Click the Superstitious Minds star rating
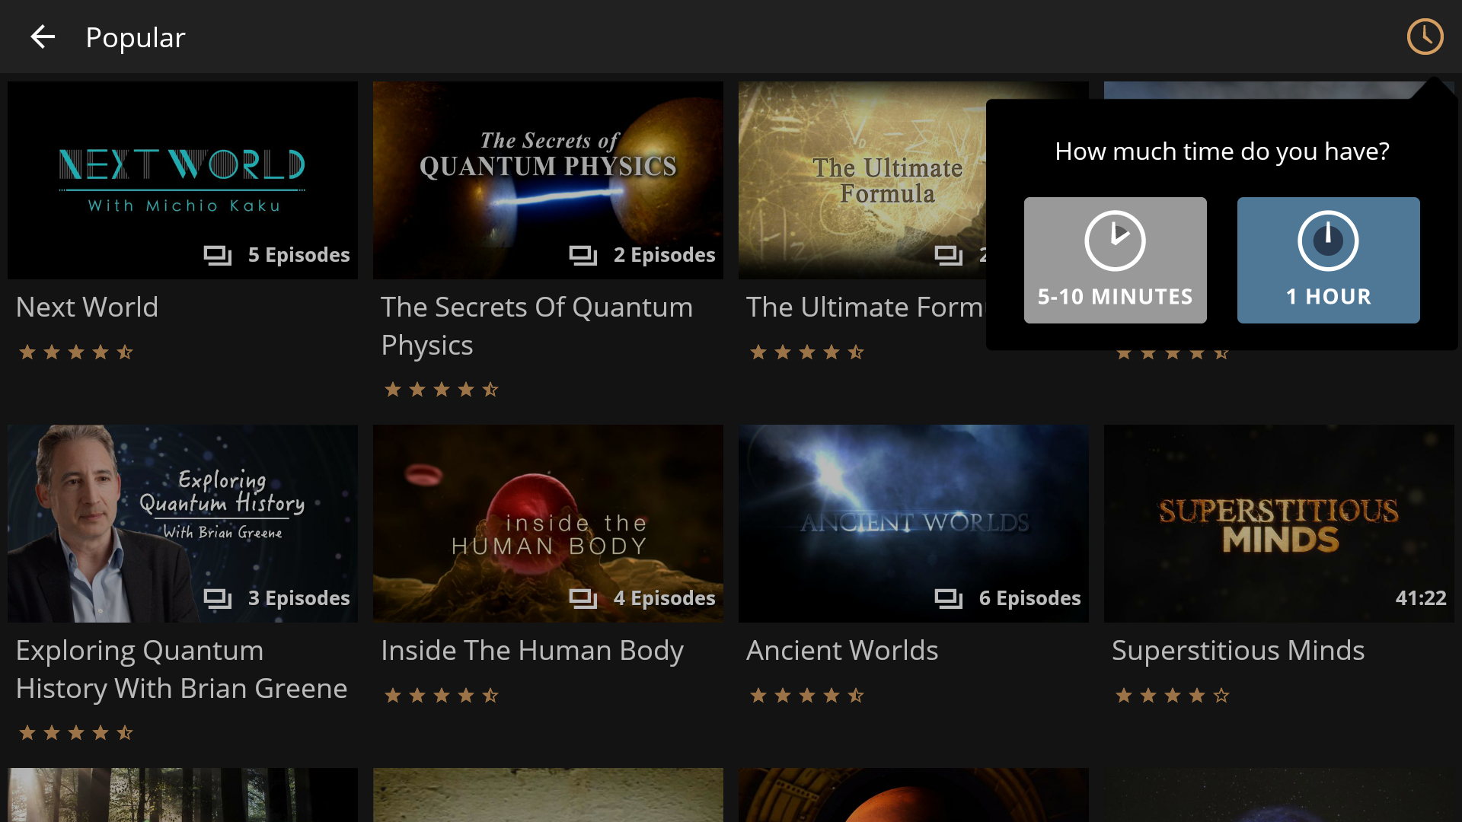The height and width of the screenshot is (822, 1462). [1173, 695]
